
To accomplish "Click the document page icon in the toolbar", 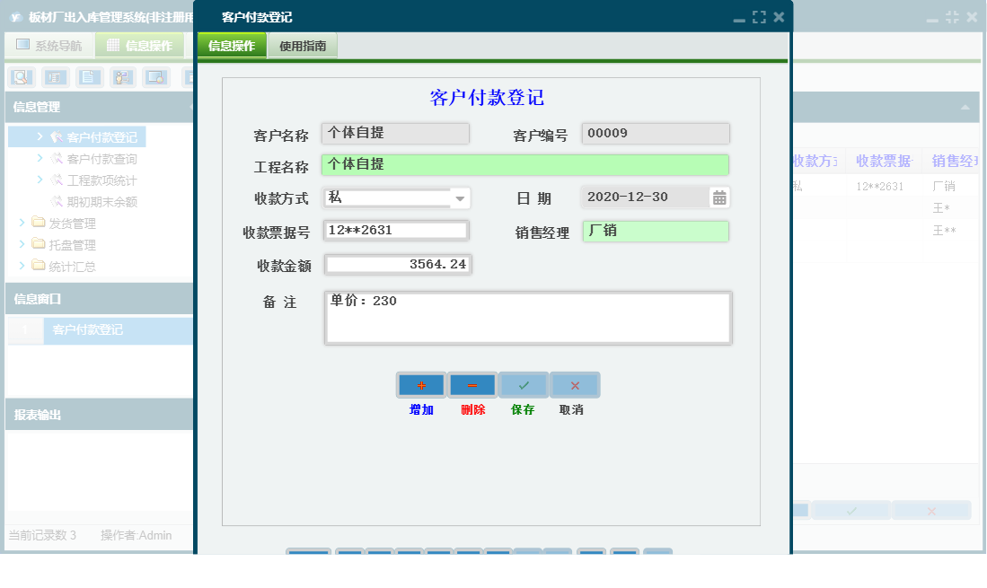I will point(90,77).
